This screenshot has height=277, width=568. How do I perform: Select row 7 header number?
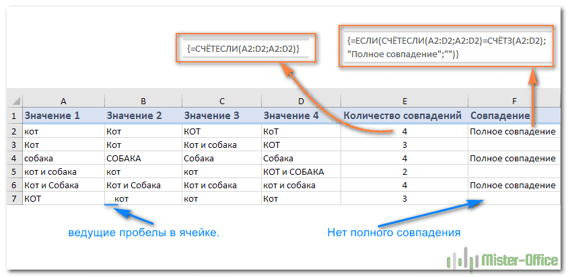[14, 198]
